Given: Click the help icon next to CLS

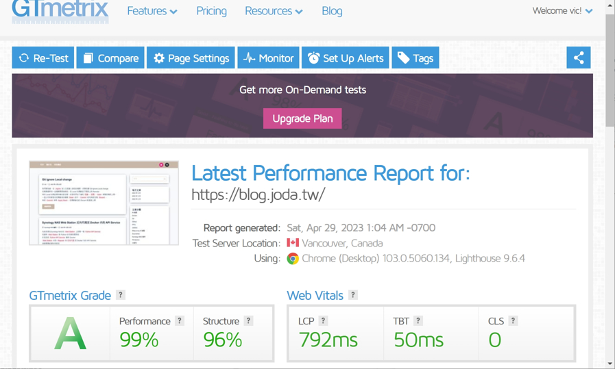Looking at the screenshot, I should click(513, 321).
